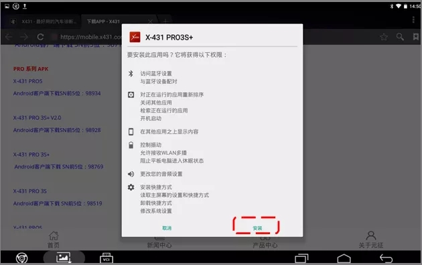This screenshot has height=265, width=422.
Task: Open the X-431 PRO 3S+ V2.0 link
Action: (37, 118)
